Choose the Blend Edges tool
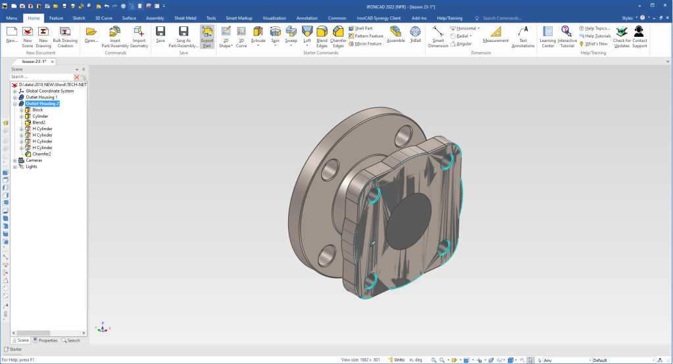Viewport: 673px width, 364px height. (x=322, y=32)
